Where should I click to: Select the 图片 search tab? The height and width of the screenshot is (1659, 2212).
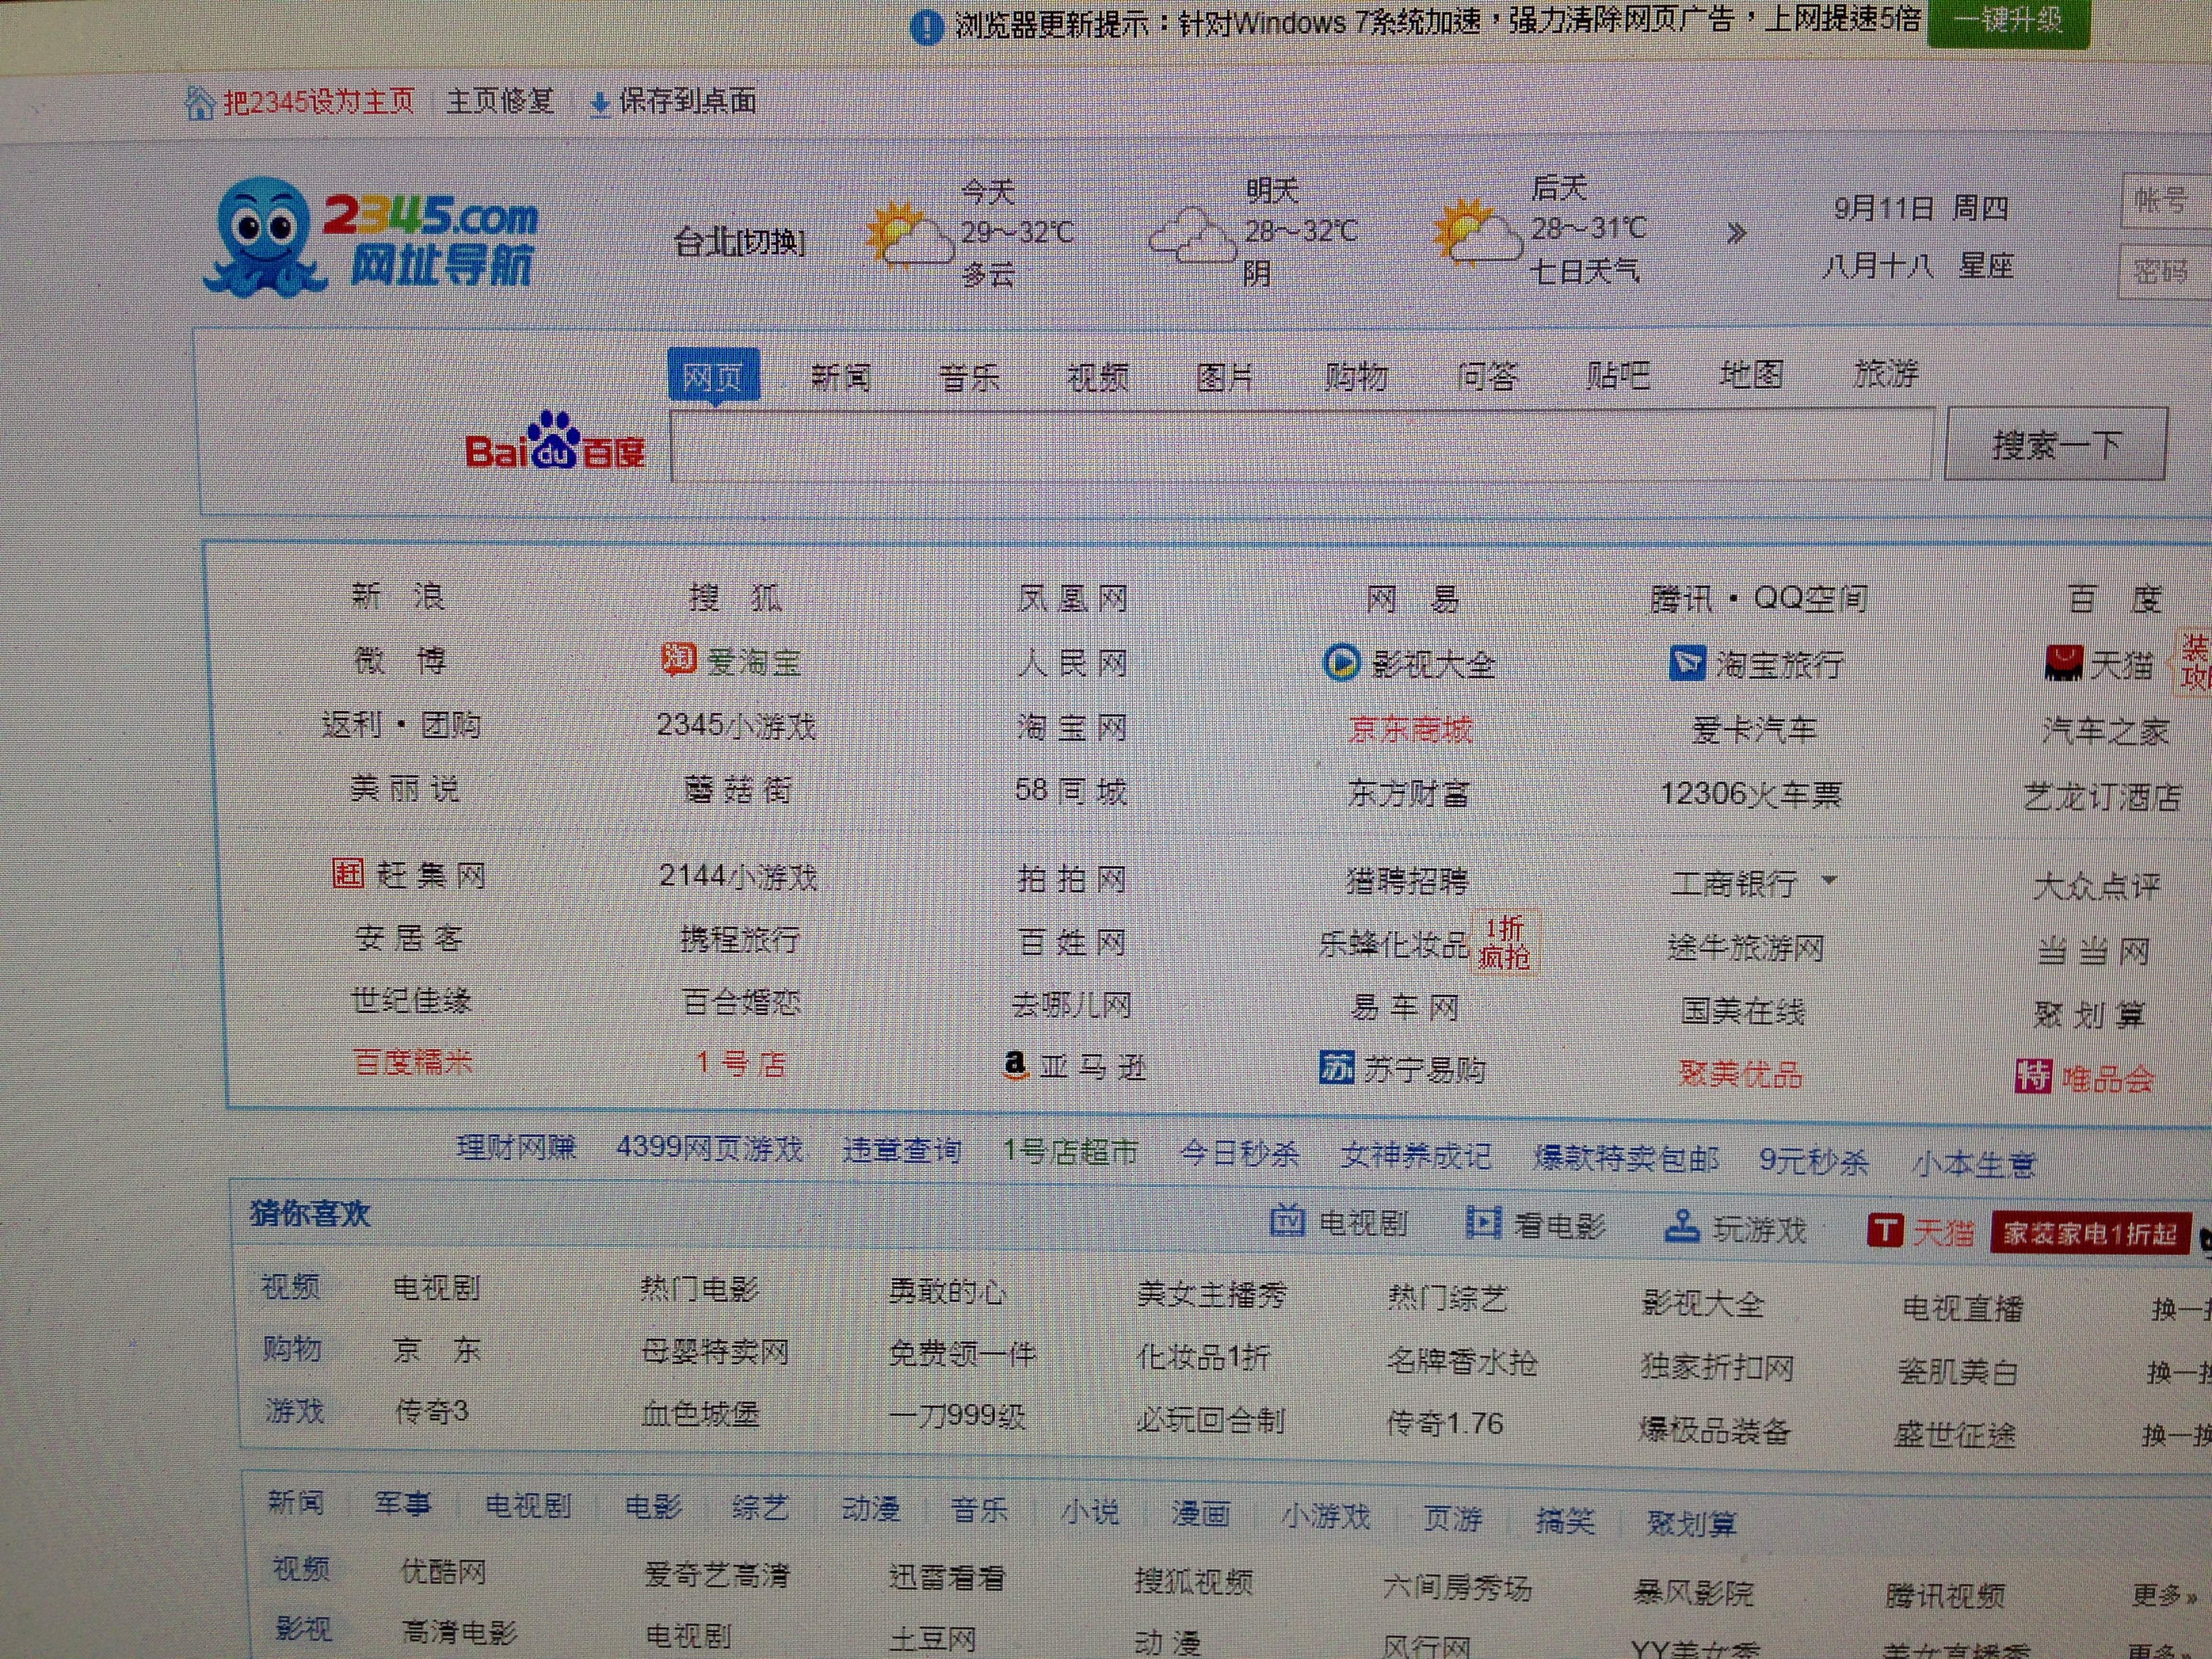[x=1225, y=377]
